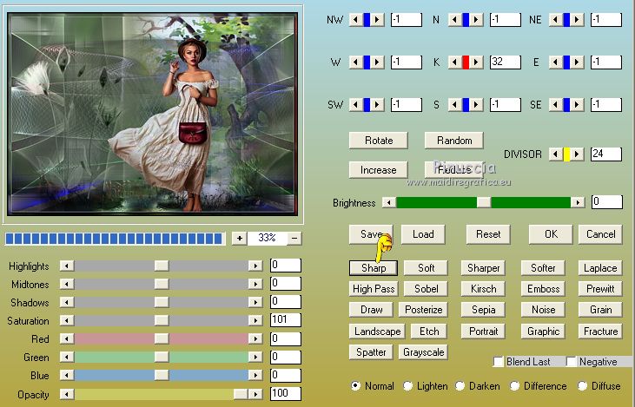Screen dimensions: 635x407
Task: Apply the Soft preset
Action: point(426,268)
